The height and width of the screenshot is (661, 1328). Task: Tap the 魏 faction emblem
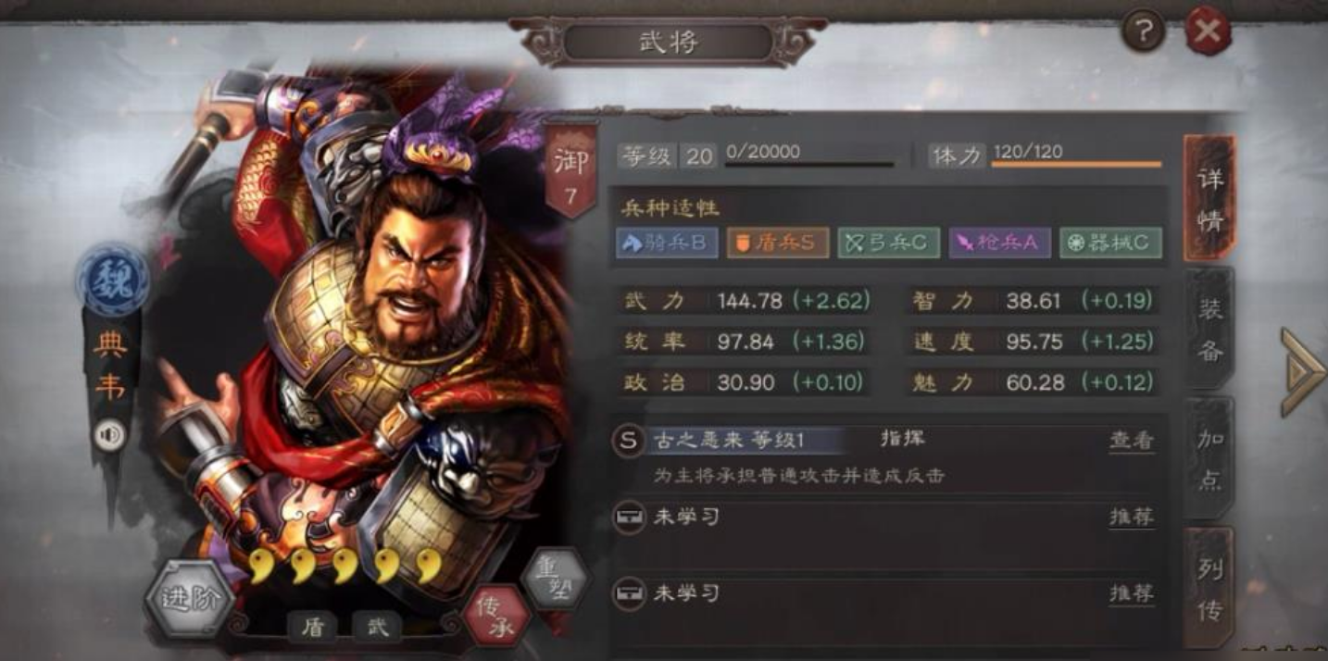(112, 280)
